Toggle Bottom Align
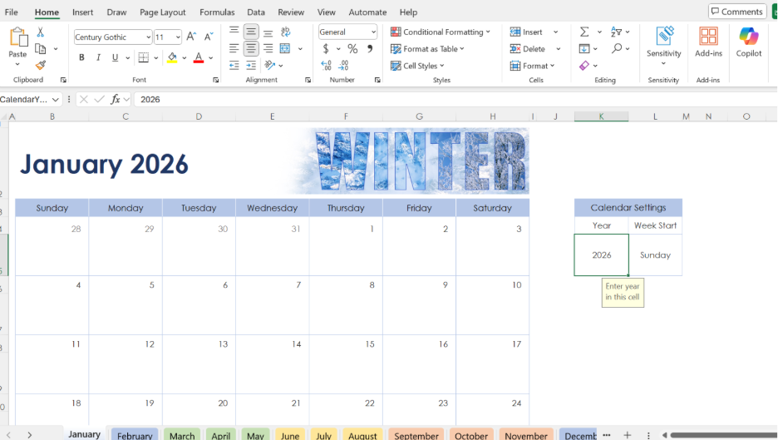This screenshot has height=440, width=778. tap(268, 32)
